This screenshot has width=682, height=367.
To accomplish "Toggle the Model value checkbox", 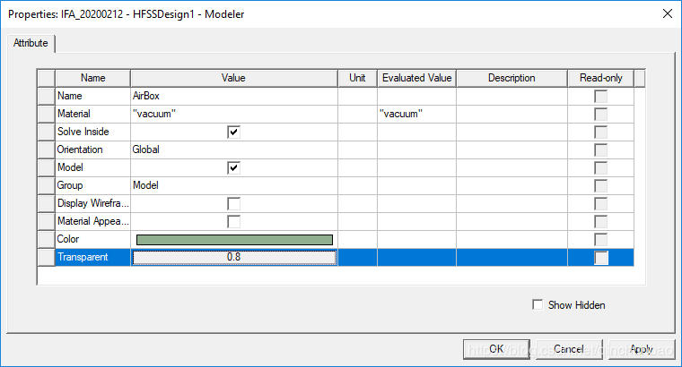I will click(x=233, y=168).
